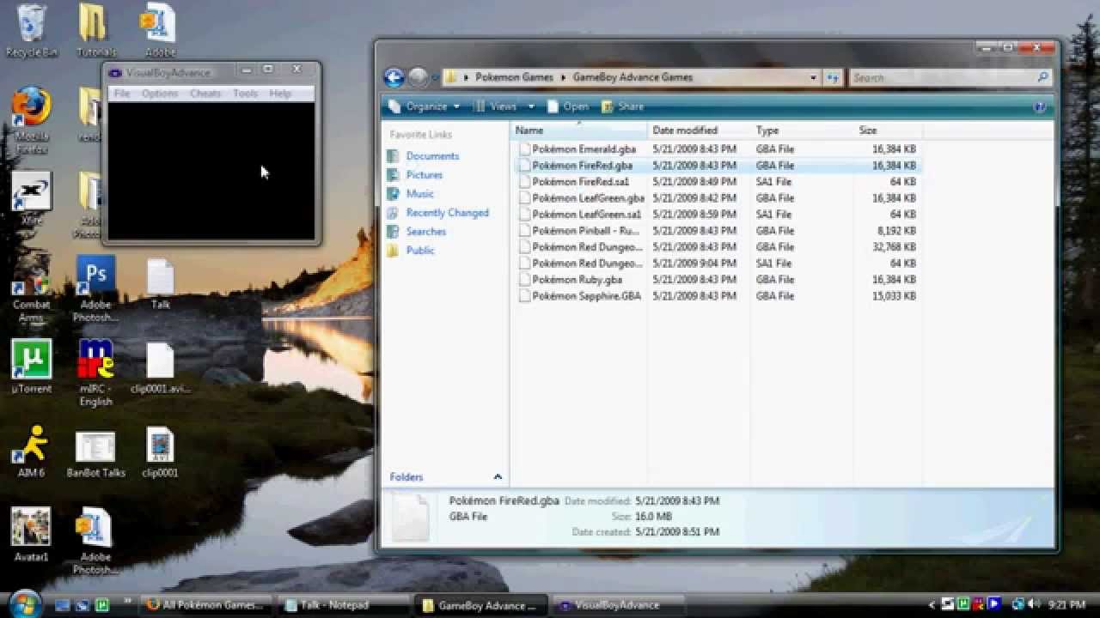Click the Forward arrow in Explorer window
This screenshot has height=618, width=1100.
click(x=418, y=77)
